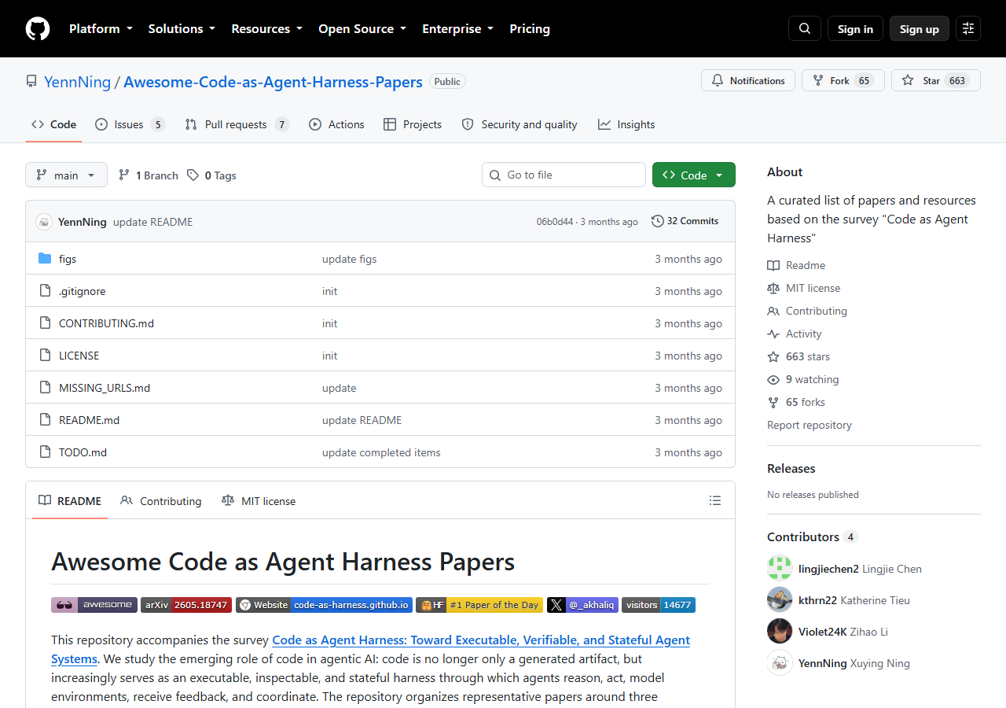Open the Awesome-Code-as-Agent-Harness-Papers repository link

point(273,82)
